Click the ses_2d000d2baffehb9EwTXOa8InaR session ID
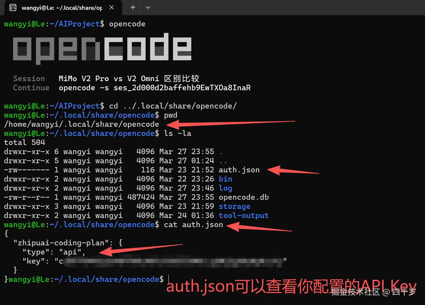Screen dimensions: 425x305 pos(182,88)
